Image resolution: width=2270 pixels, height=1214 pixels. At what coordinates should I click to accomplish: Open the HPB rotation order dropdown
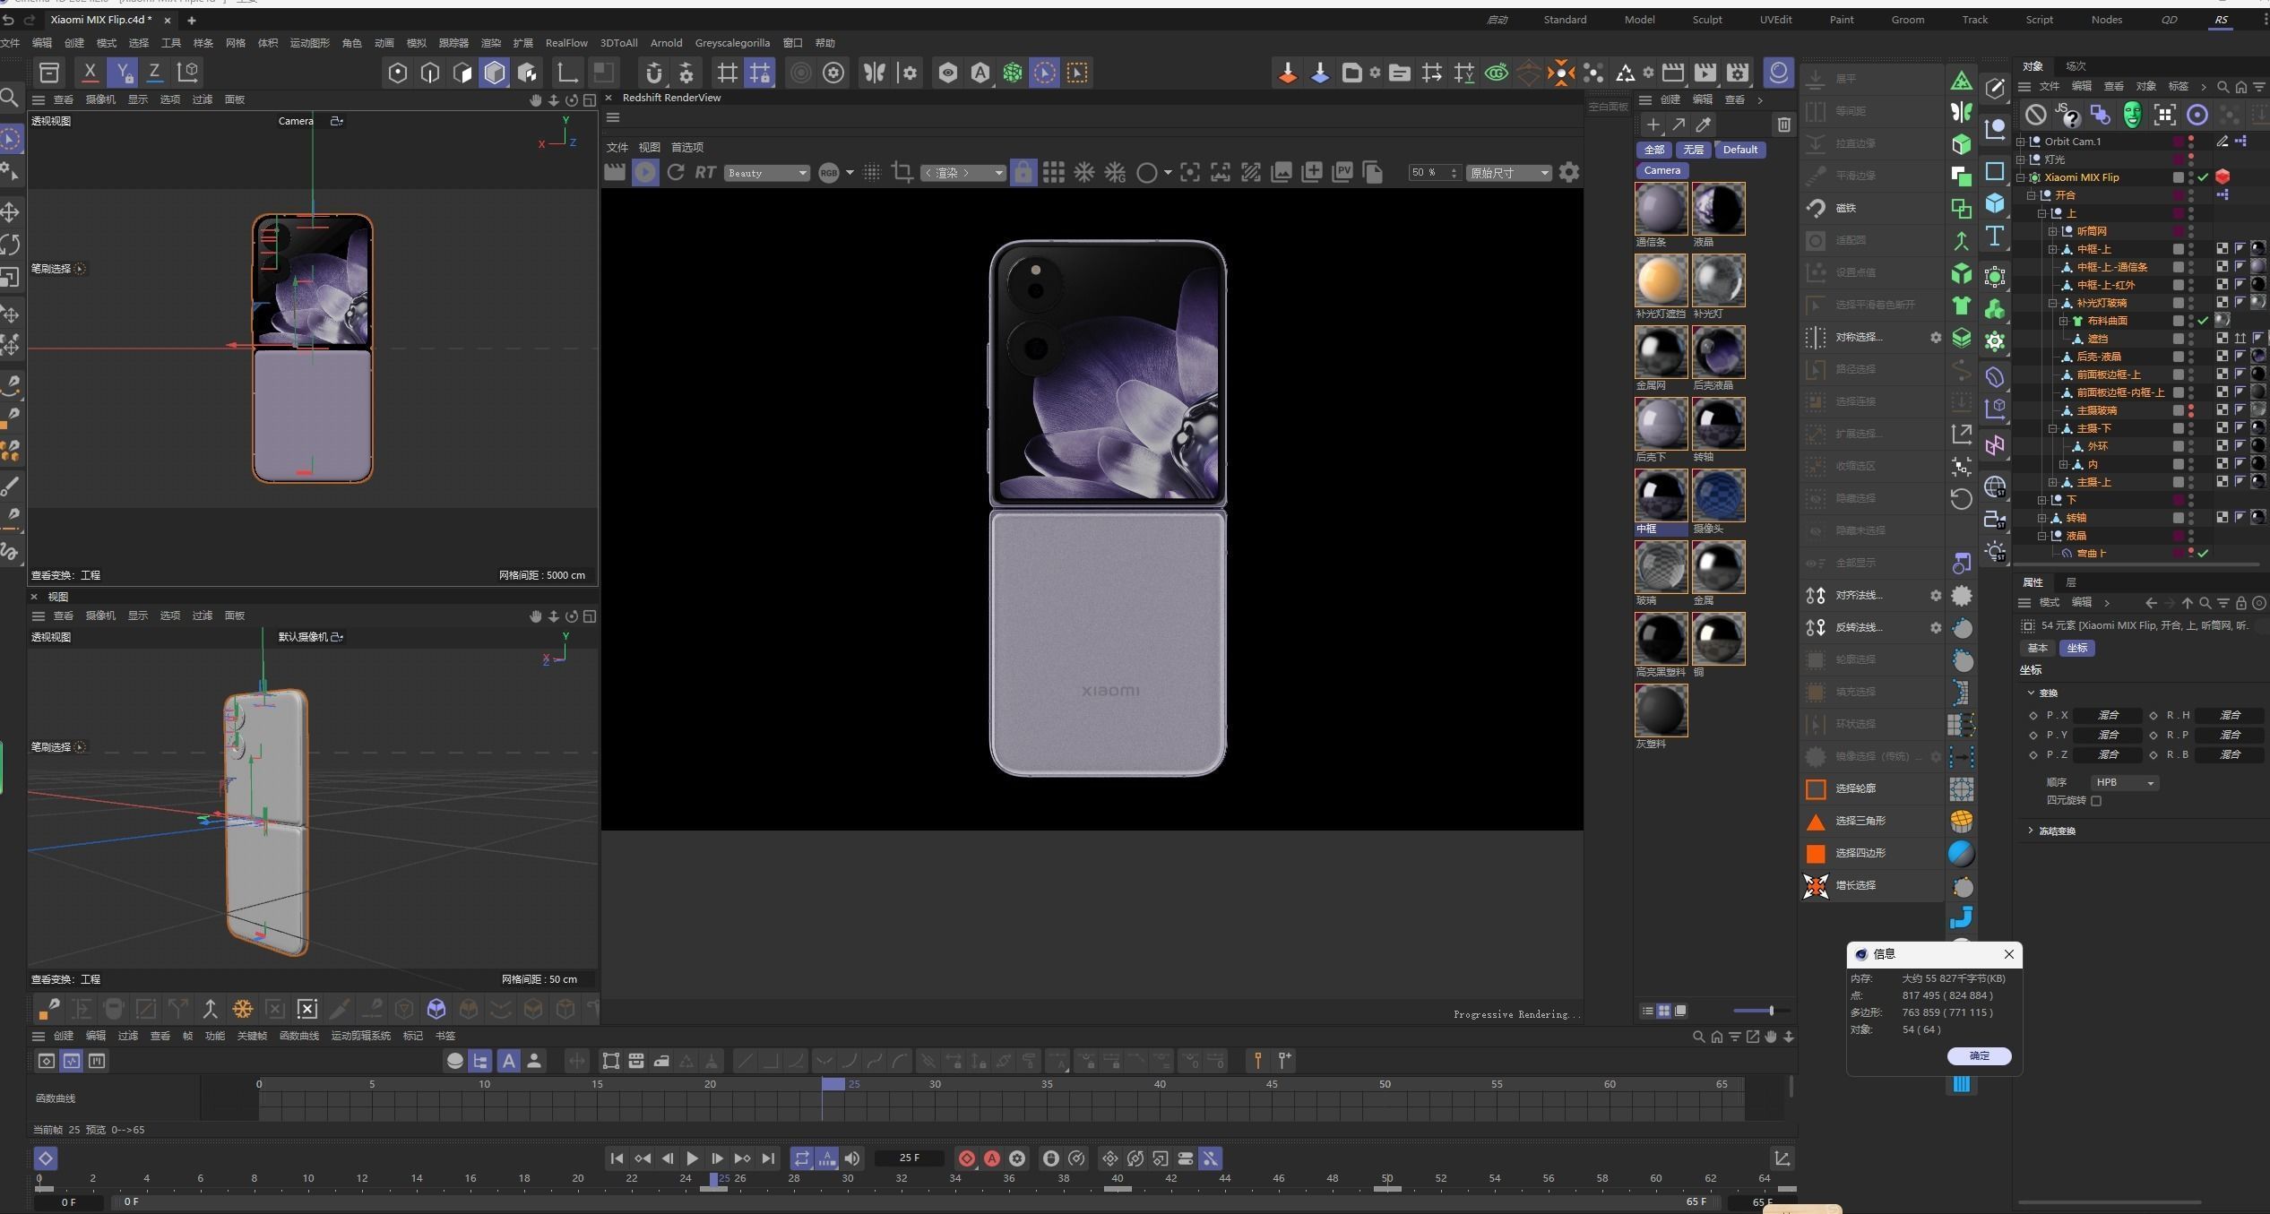coord(2124,783)
